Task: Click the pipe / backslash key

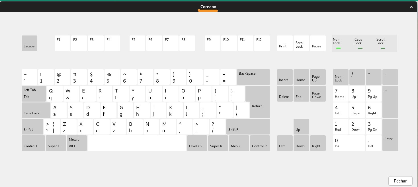Action: (x=241, y=110)
